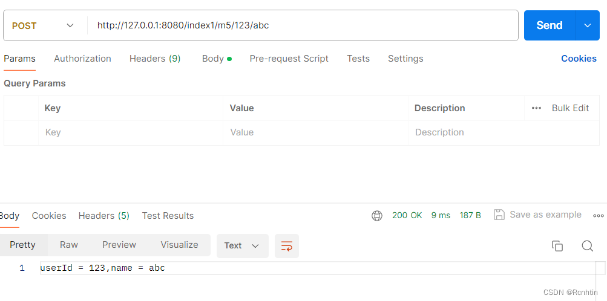This screenshot has height=301, width=607.
Task: Open the request Headers (9) tab
Action: [155, 59]
